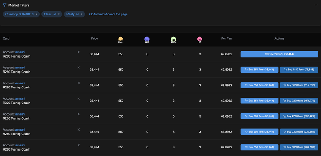Remove the Currency: STARBITS filter chip
Image resolution: width=321 pixels, height=156 pixels.
(x=36, y=14)
